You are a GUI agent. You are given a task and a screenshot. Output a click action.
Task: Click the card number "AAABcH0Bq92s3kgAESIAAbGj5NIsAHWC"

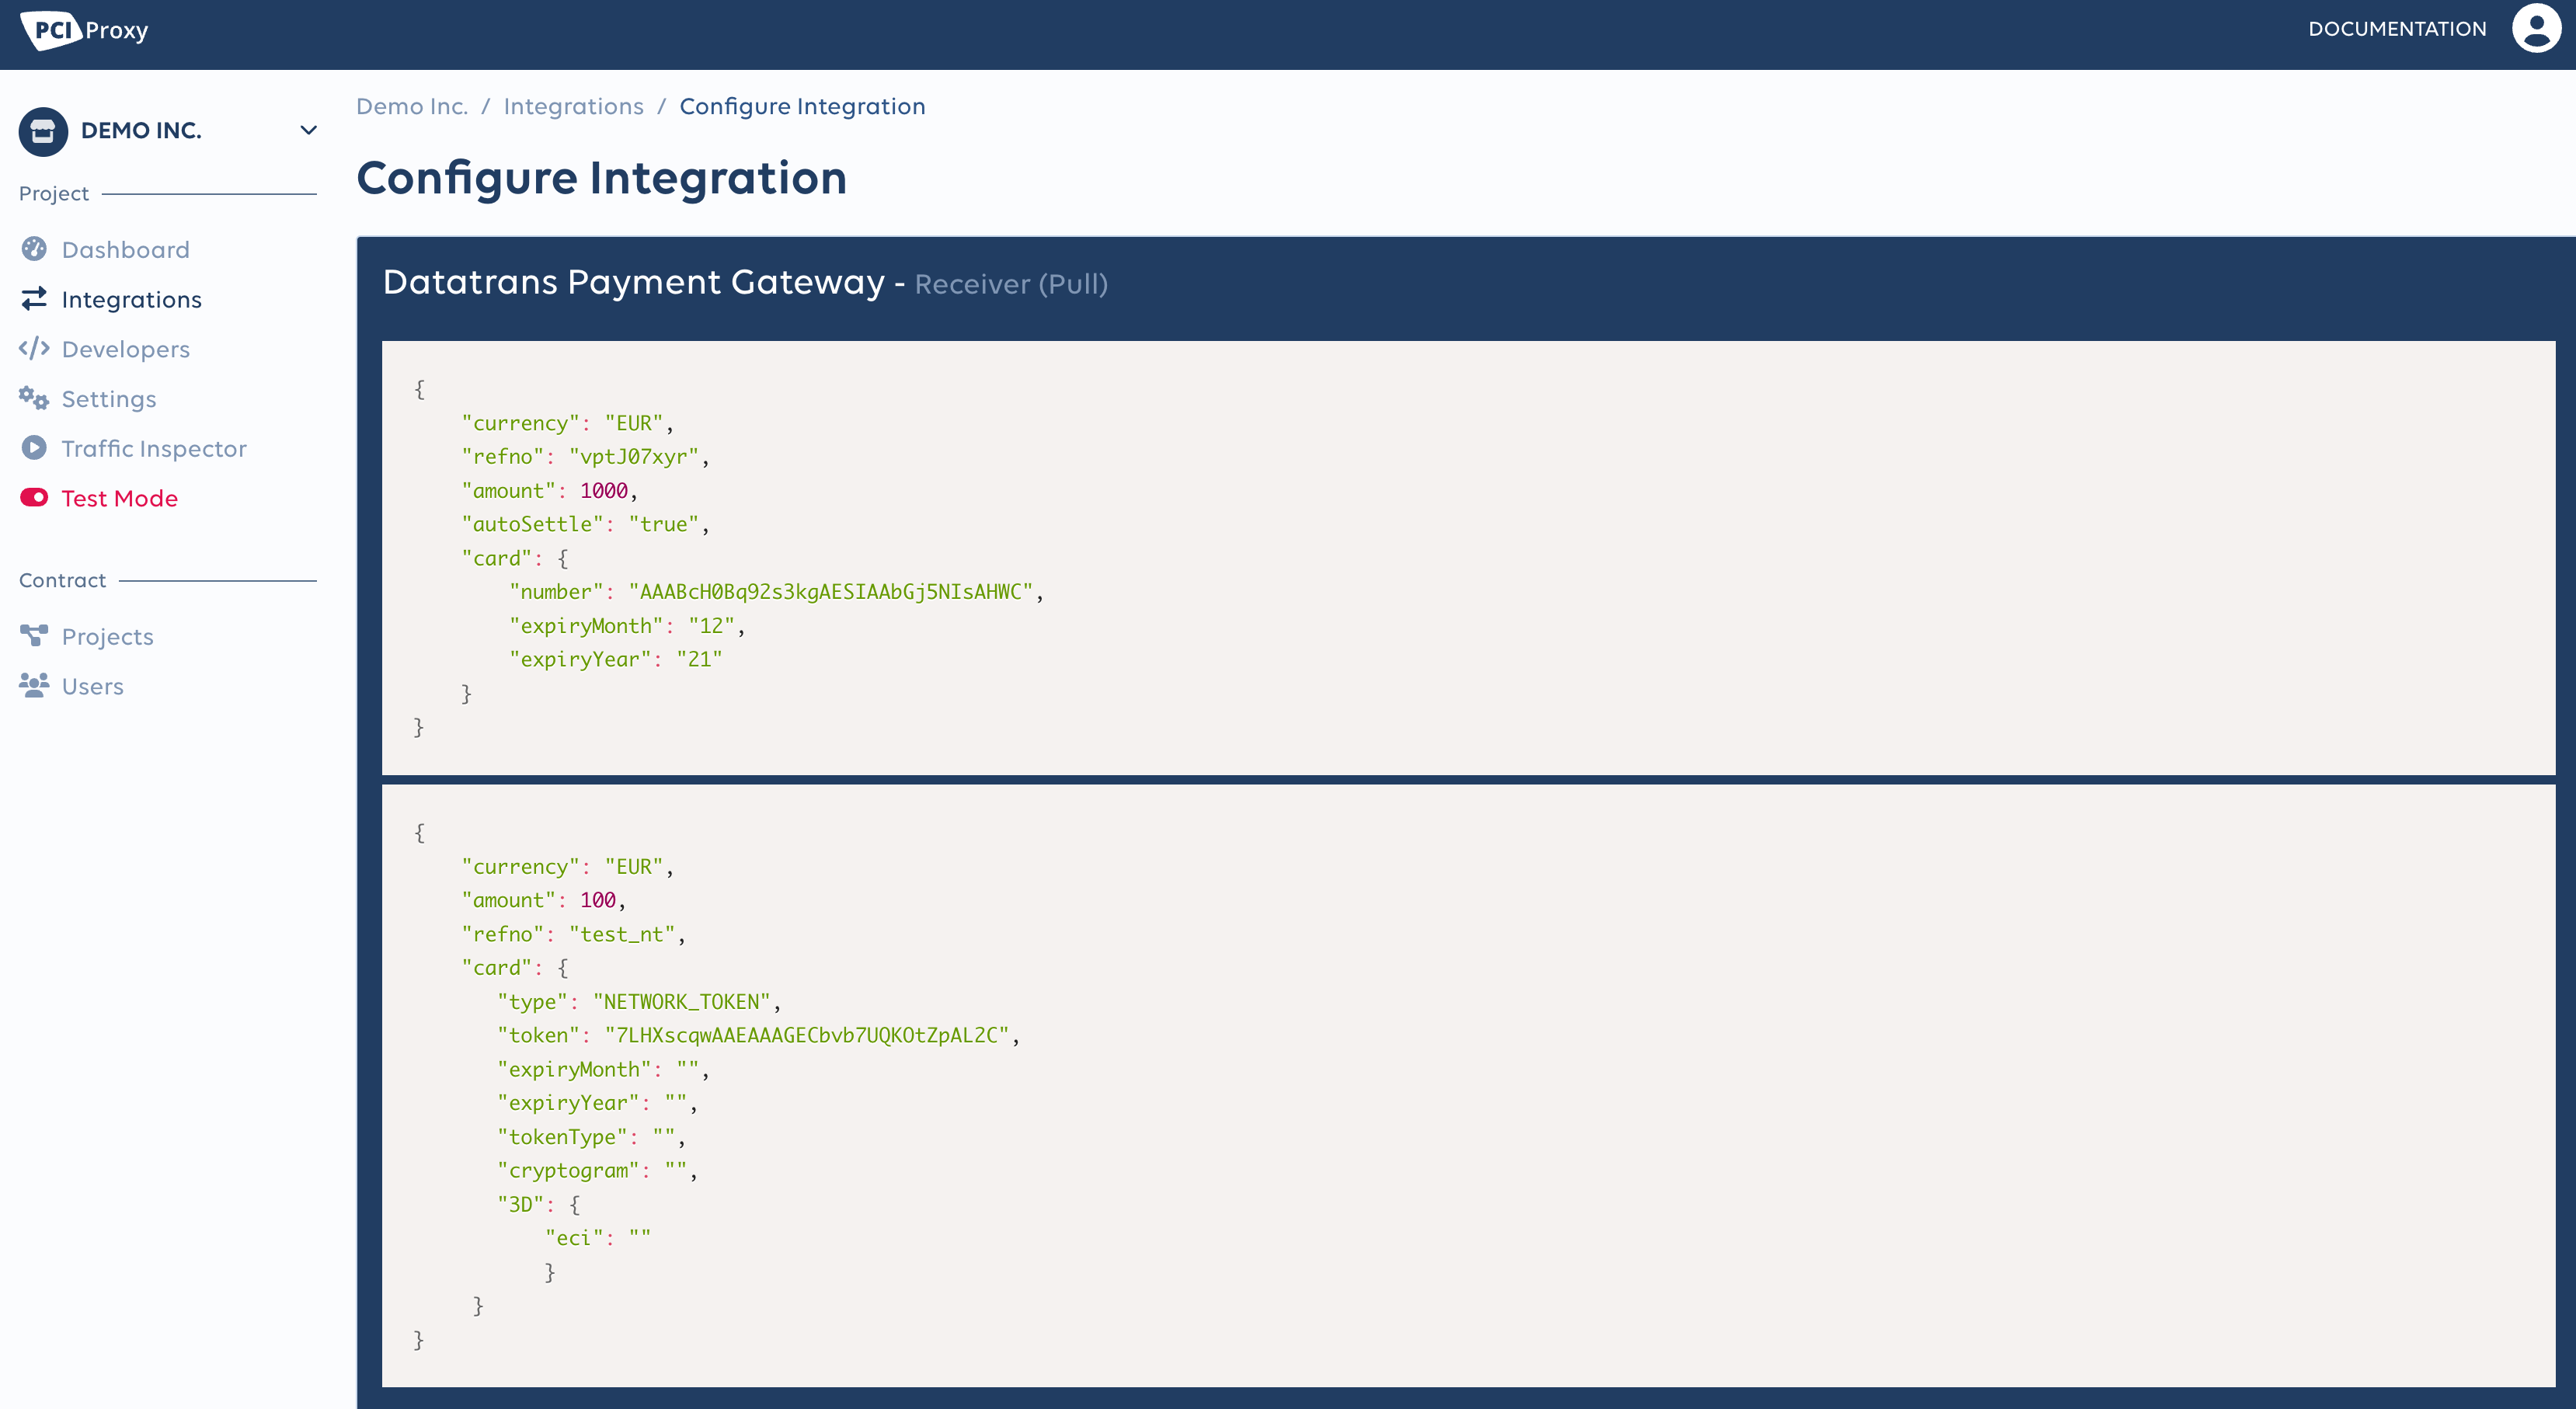(x=830, y=592)
